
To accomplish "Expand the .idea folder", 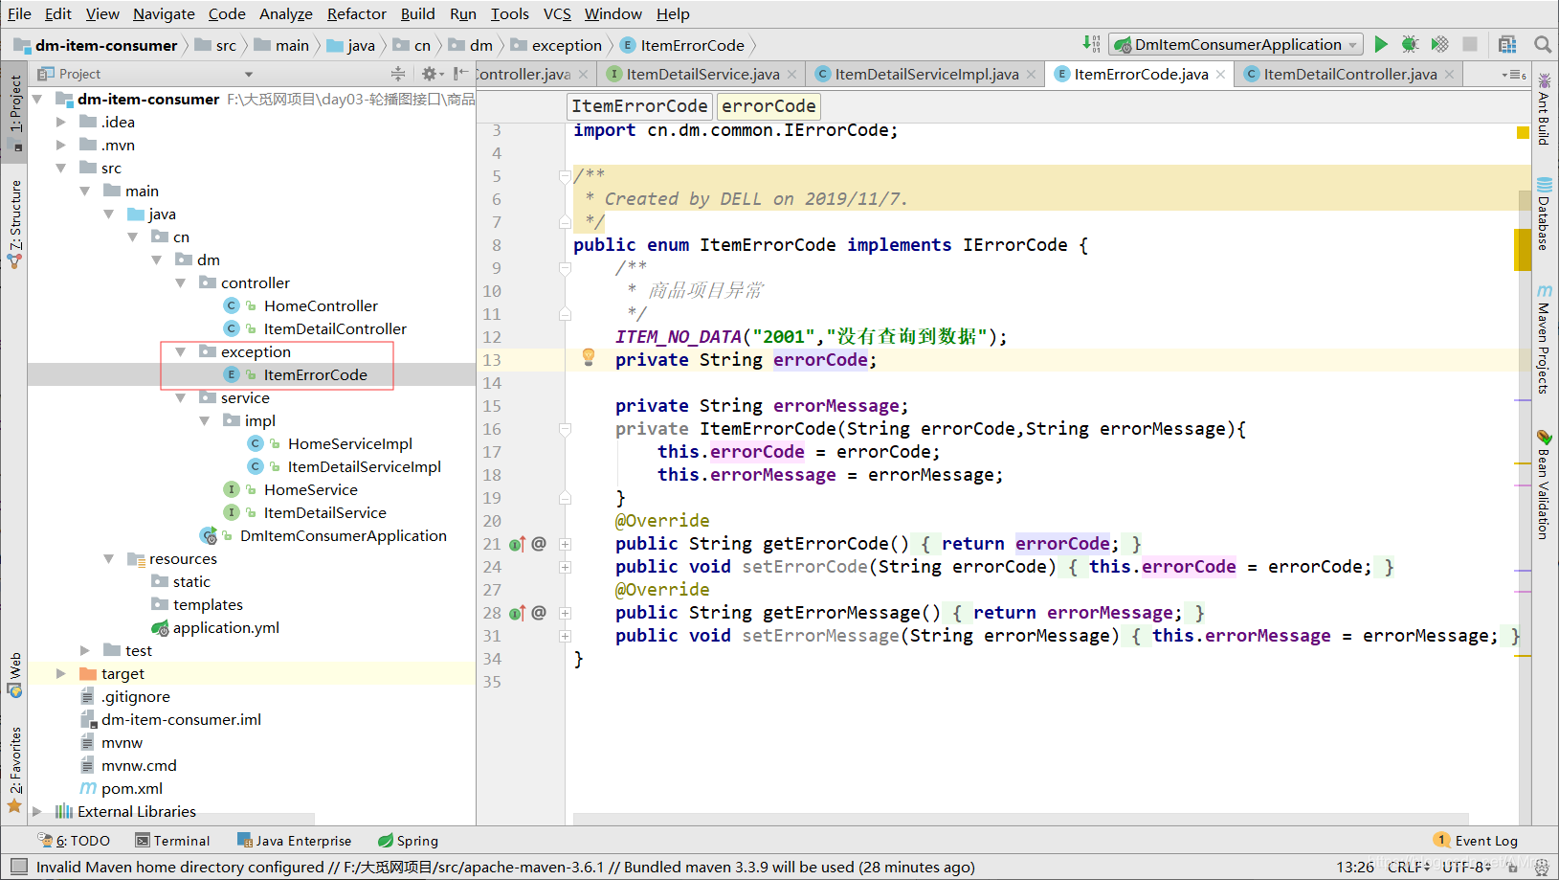I will [61, 122].
